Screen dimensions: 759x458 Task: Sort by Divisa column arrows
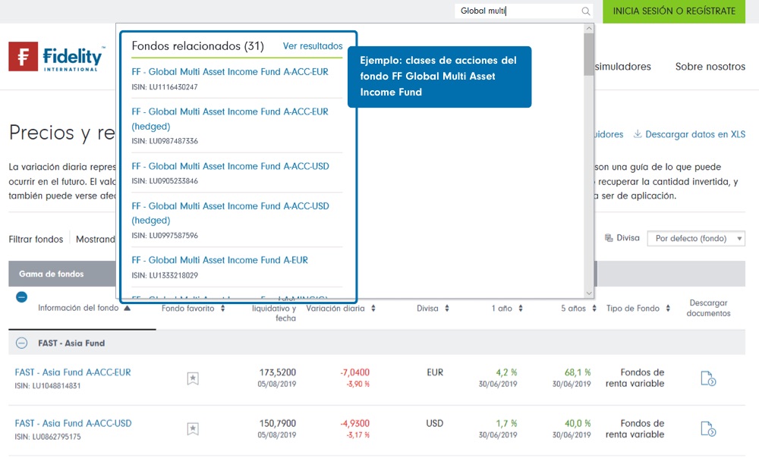(447, 308)
